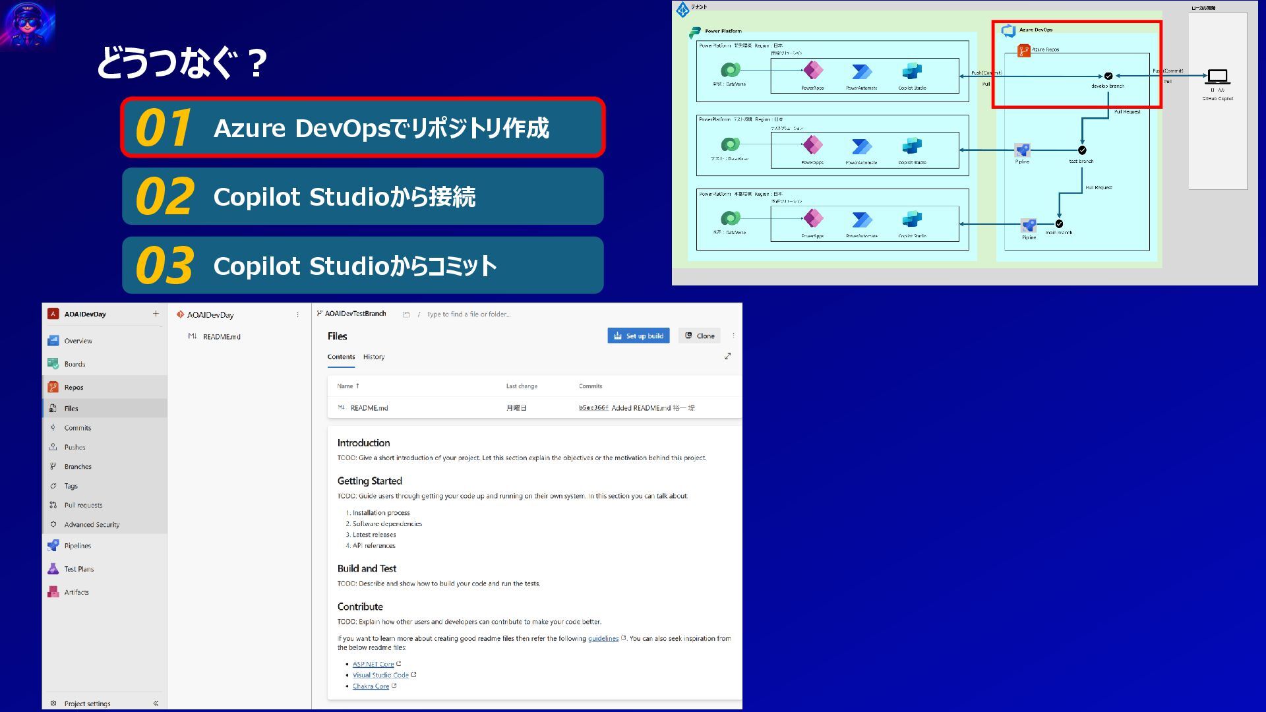
Task: Click the Pipeline icon near main branch
Action: [1029, 226]
